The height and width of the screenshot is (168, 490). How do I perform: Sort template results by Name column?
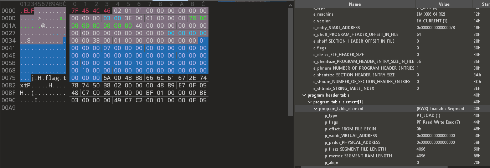pos(355,4)
